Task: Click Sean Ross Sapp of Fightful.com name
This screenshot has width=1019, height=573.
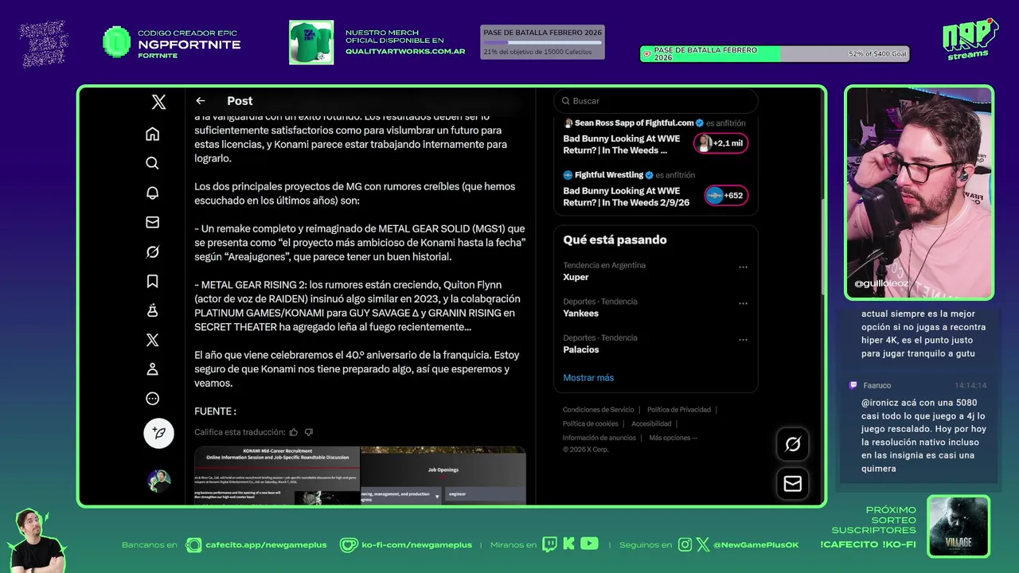Action: [634, 123]
